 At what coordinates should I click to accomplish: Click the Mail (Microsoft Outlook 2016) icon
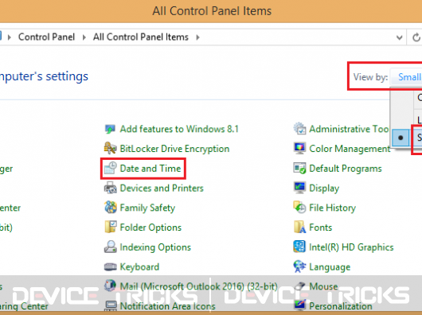tap(110, 286)
